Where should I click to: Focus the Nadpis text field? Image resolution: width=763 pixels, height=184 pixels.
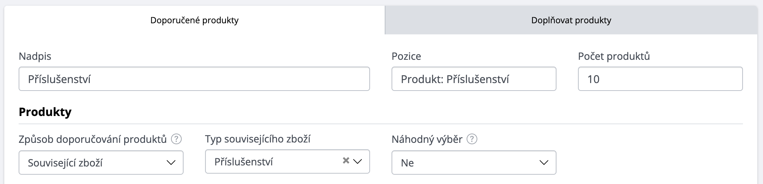pos(194,79)
